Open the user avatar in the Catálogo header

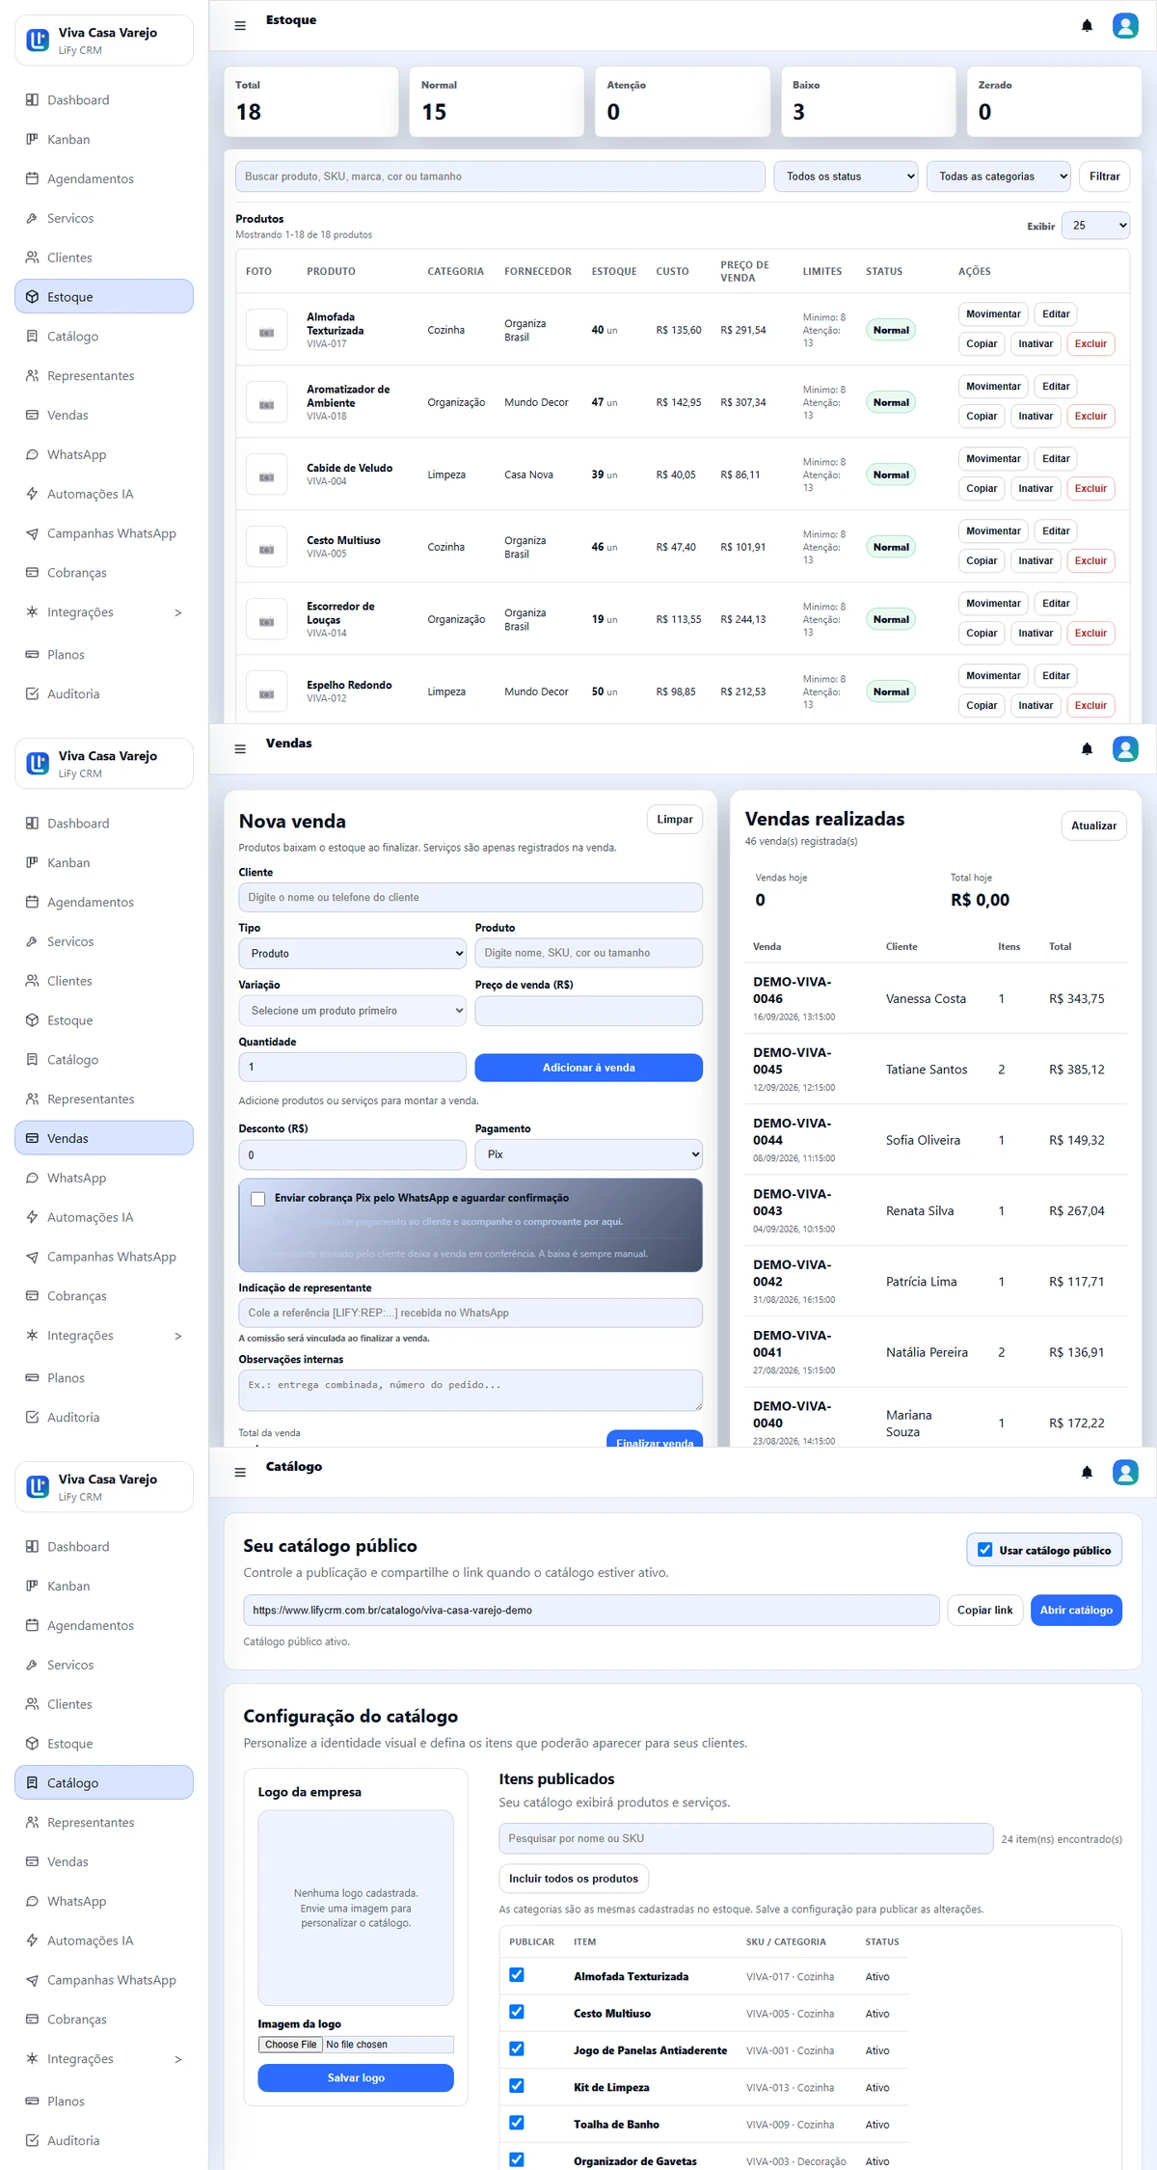(1125, 1473)
